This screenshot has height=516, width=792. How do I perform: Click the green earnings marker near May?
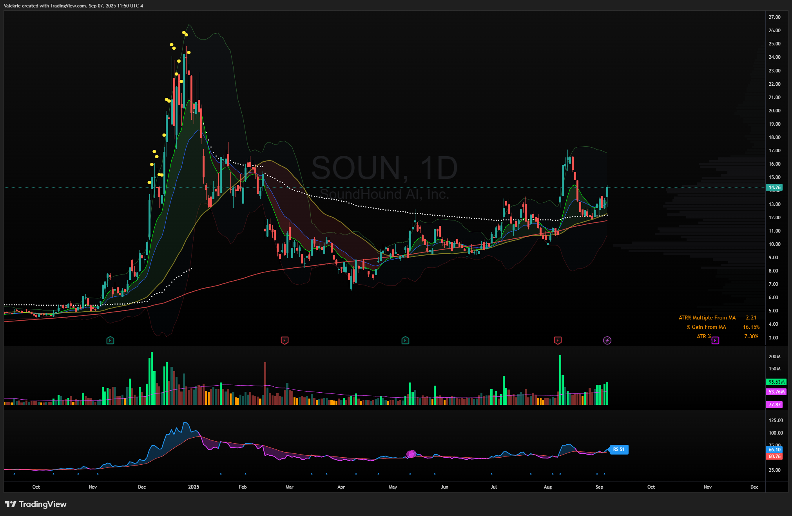click(x=405, y=341)
